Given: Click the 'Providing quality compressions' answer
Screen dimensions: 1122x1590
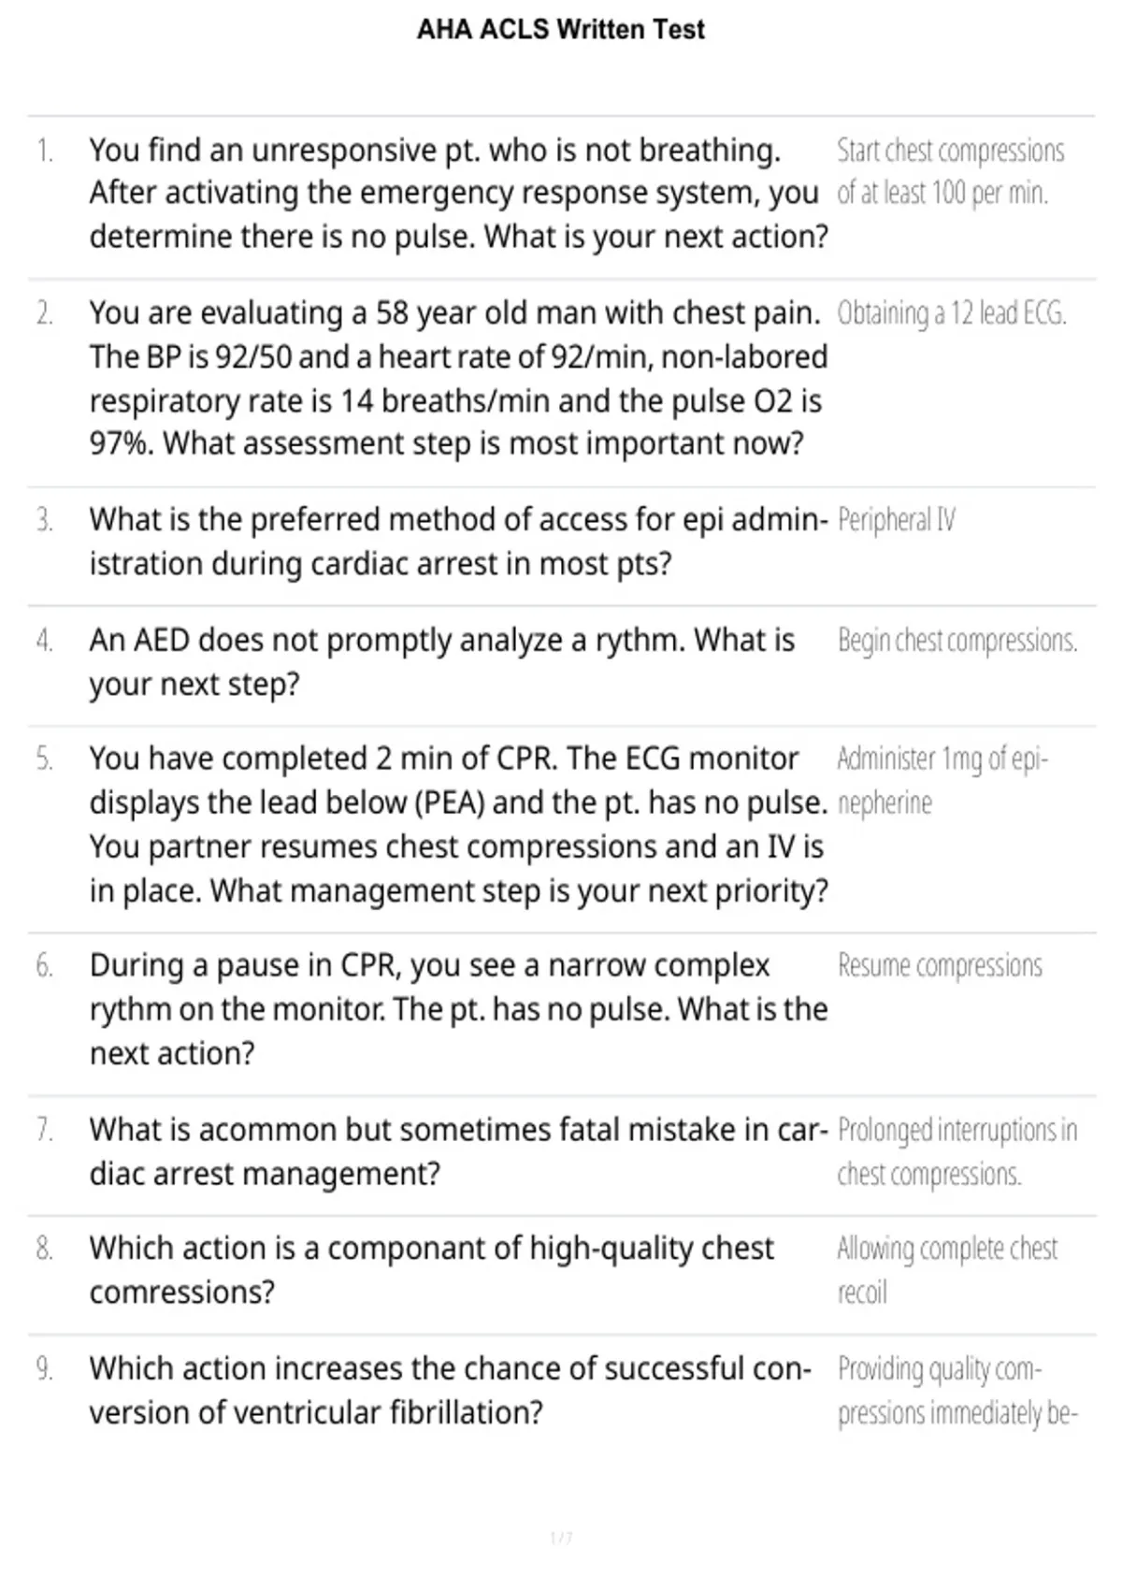Looking at the screenshot, I should coord(957,1392).
